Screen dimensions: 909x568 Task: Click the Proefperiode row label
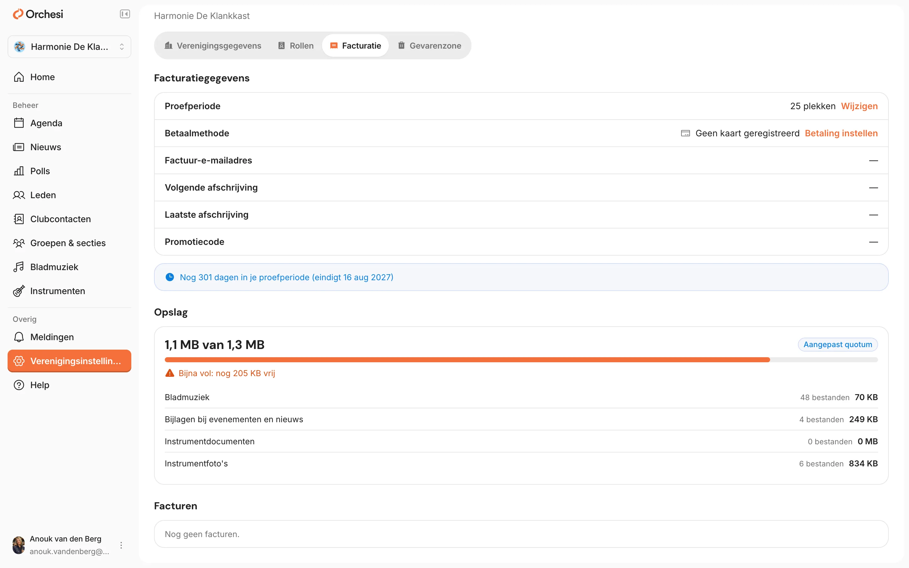click(193, 106)
